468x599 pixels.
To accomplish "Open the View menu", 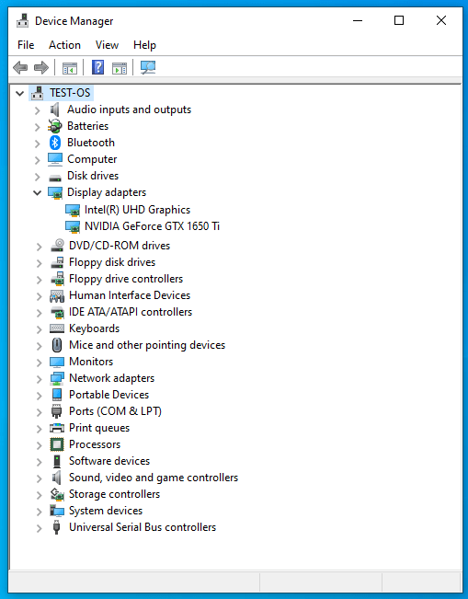I will click(x=107, y=45).
